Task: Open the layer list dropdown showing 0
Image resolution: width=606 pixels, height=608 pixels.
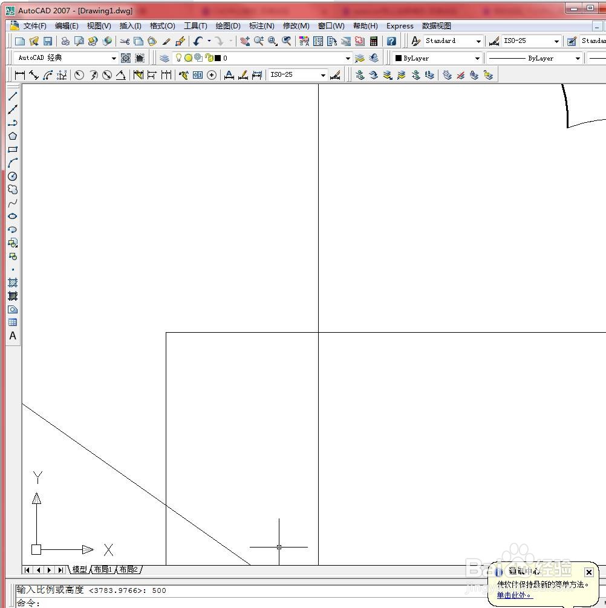Action: (x=348, y=59)
